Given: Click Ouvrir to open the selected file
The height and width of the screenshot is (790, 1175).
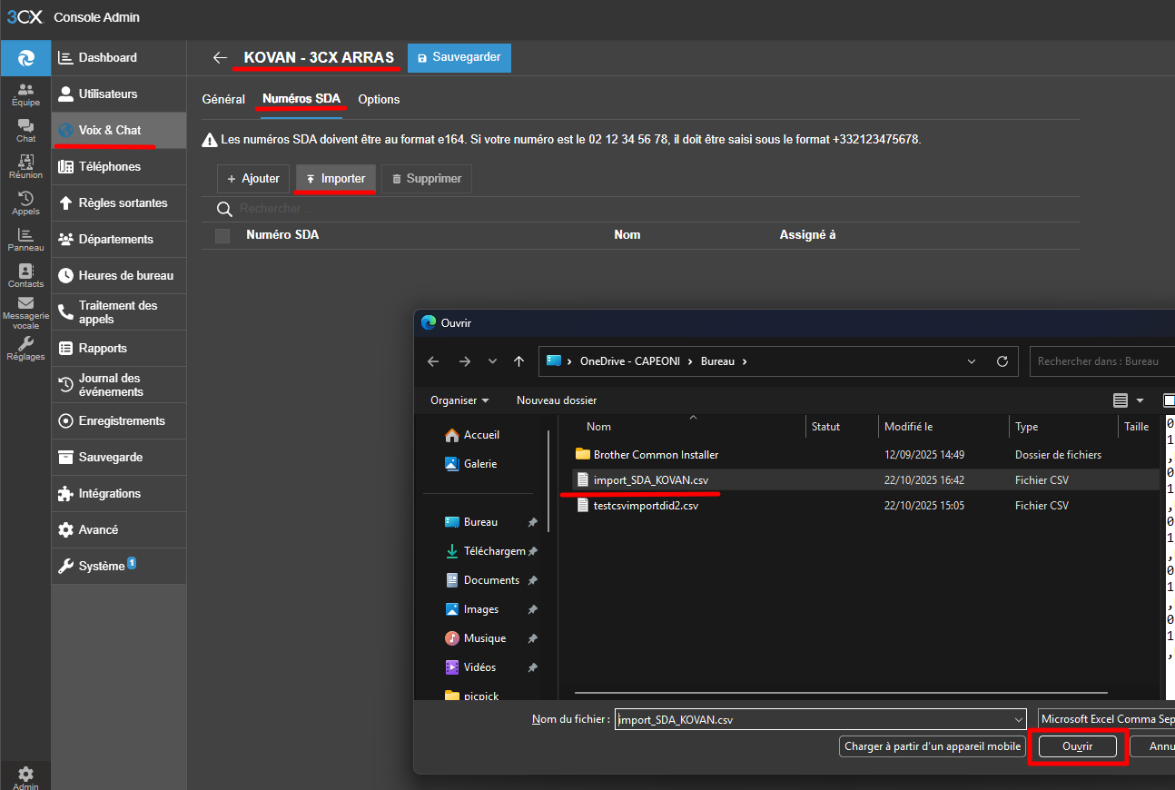Looking at the screenshot, I should (1078, 746).
